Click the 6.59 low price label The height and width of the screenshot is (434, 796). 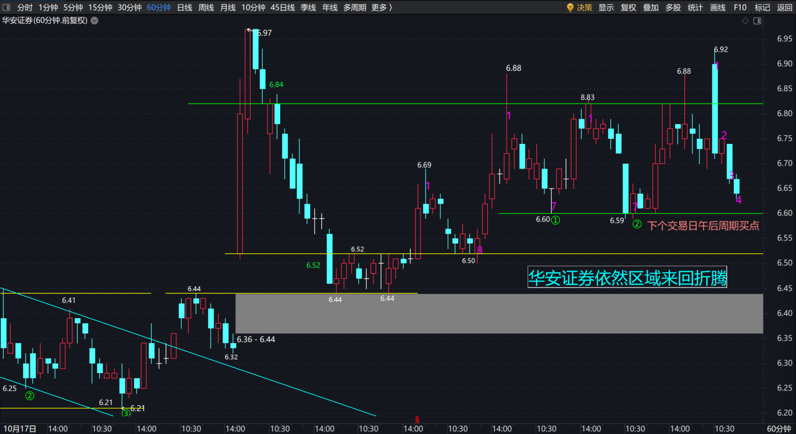617,221
